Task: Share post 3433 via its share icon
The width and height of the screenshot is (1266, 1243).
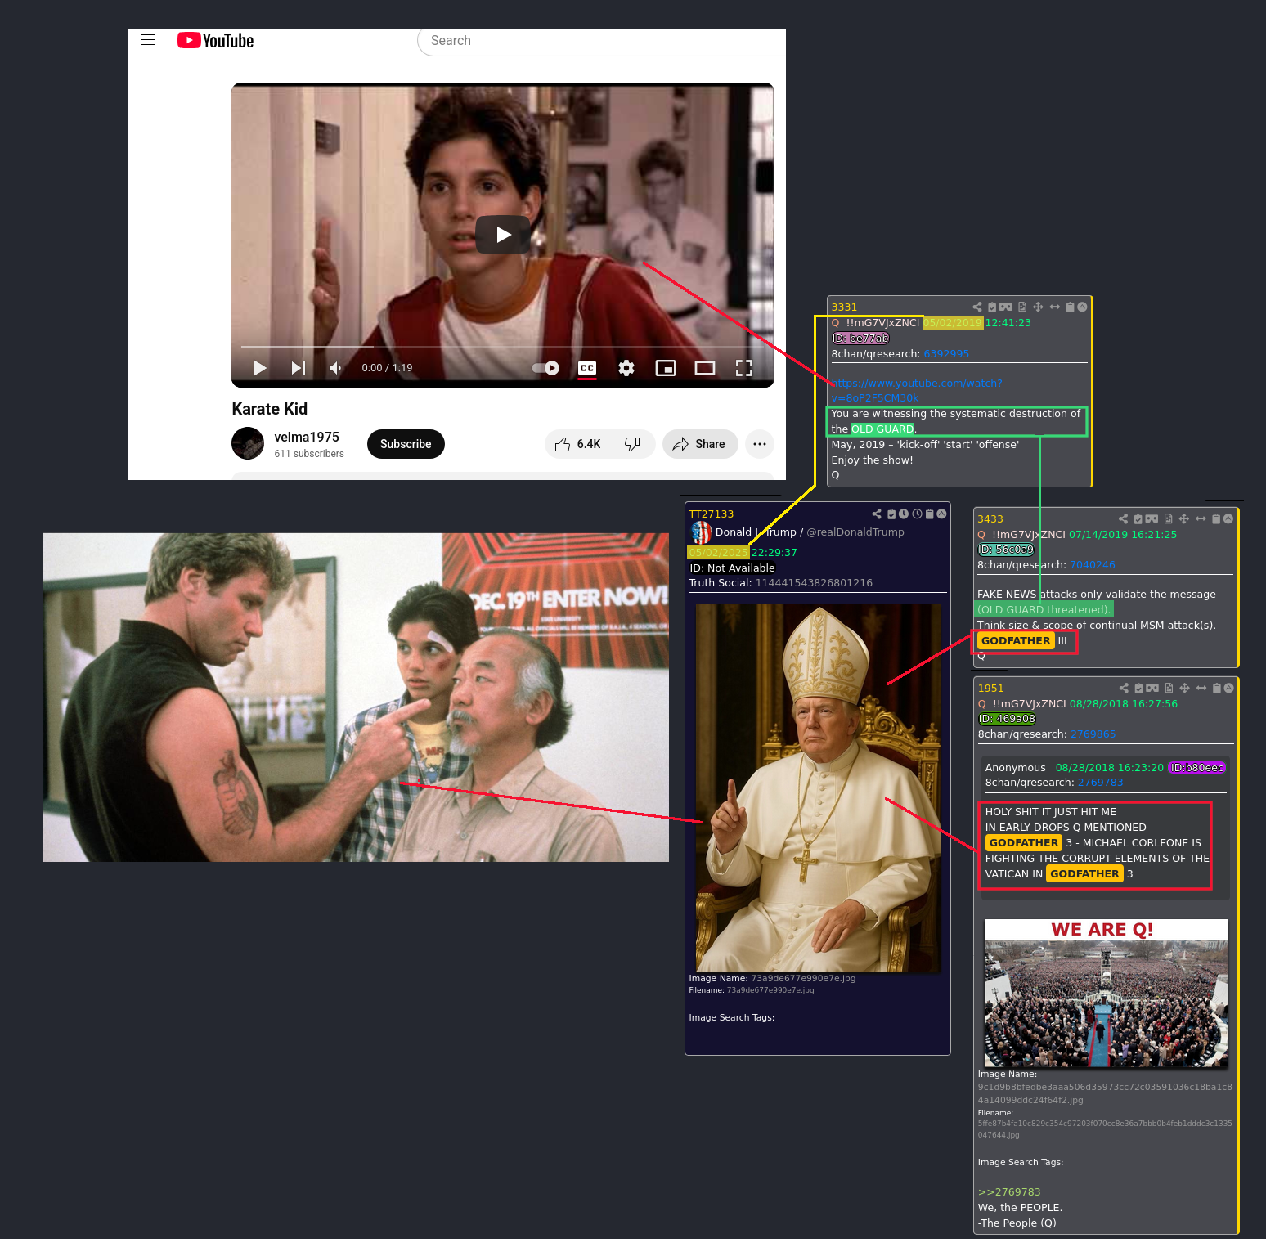Action: click(1123, 518)
